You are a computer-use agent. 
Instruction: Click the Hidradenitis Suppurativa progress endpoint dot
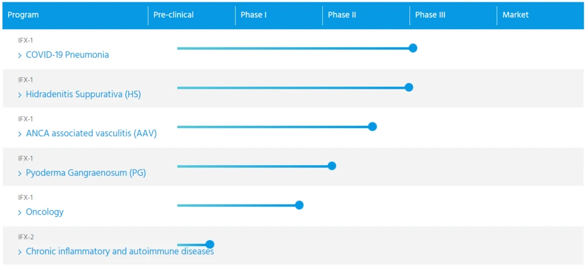tap(409, 87)
